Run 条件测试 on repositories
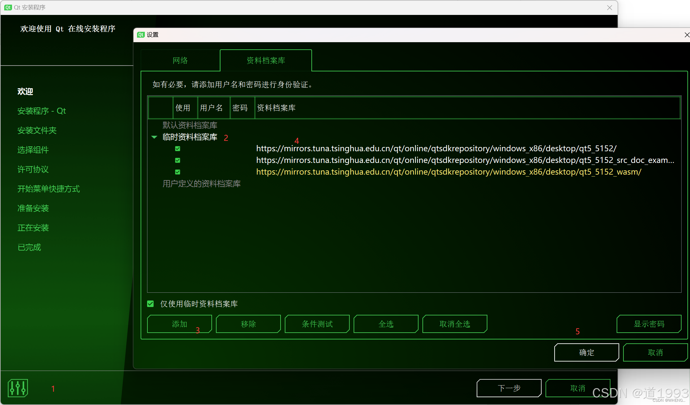Image resolution: width=690 pixels, height=405 pixels. tap(317, 324)
